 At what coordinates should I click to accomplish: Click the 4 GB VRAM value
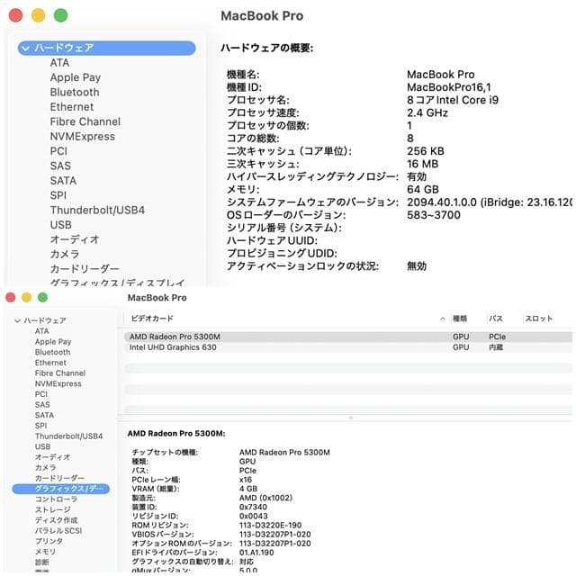click(x=248, y=489)
